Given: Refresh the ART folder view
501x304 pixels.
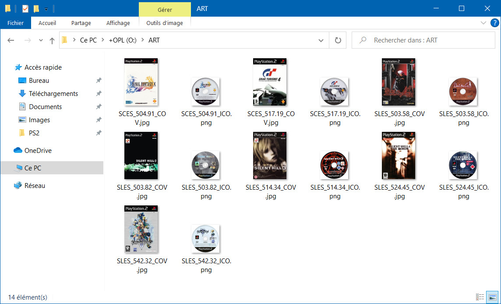Looking at the screenshot, I should point(338,40).
